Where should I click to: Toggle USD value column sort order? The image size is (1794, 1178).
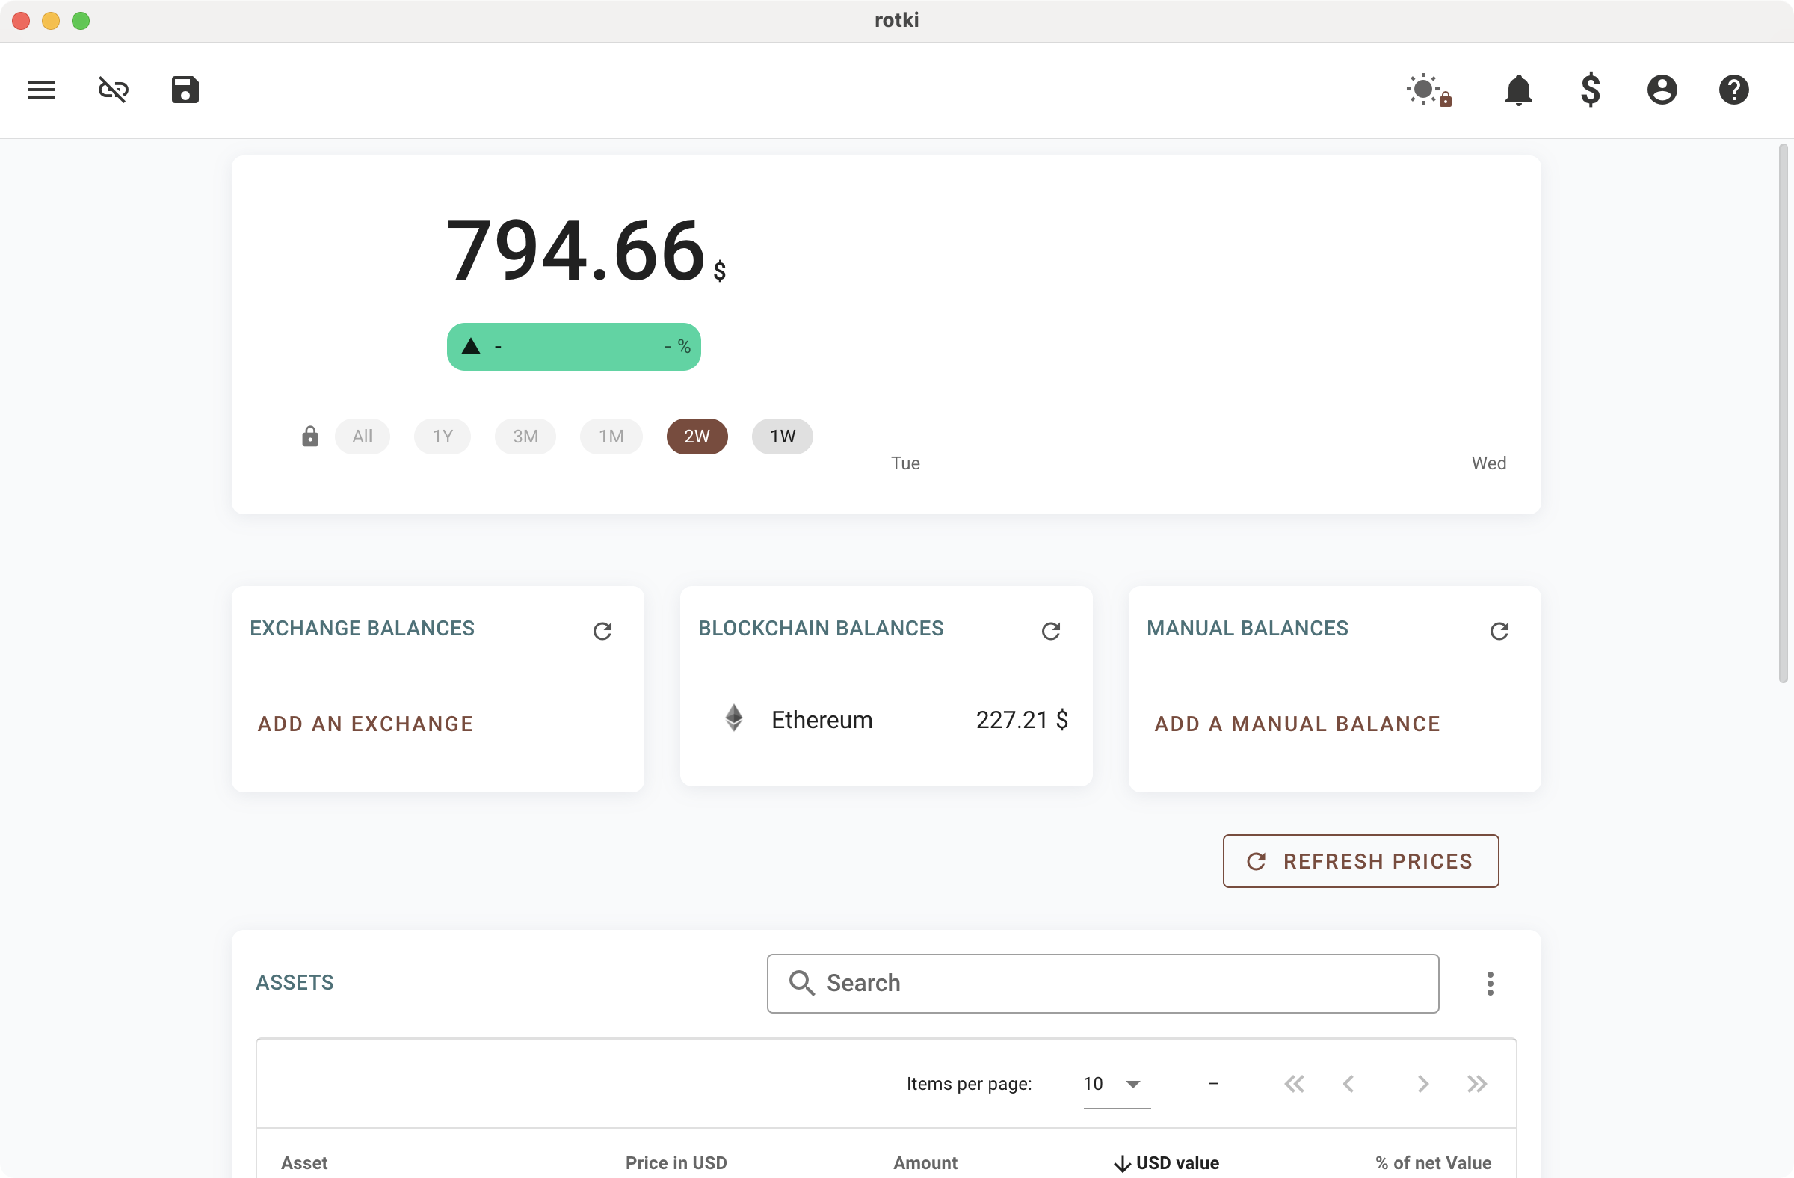click(1166, 1162)
